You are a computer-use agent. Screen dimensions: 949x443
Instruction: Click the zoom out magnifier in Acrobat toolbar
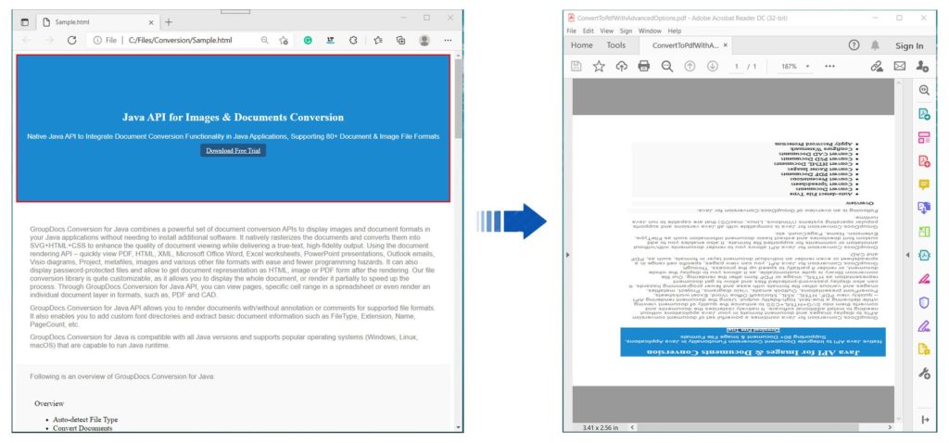coord(667,67)
